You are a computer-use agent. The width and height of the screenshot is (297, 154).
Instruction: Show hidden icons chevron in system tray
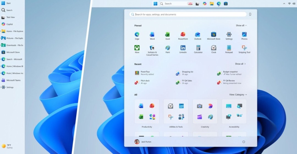284,4
